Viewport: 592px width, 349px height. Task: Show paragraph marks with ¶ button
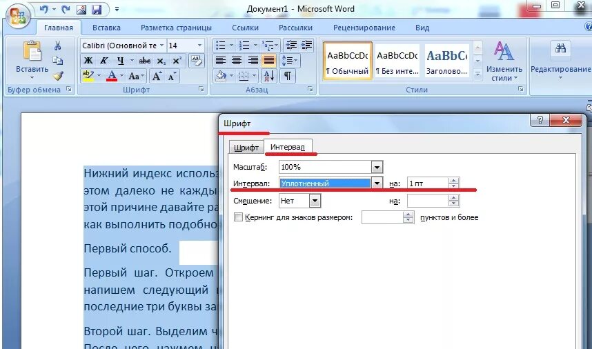pos(287,76)
